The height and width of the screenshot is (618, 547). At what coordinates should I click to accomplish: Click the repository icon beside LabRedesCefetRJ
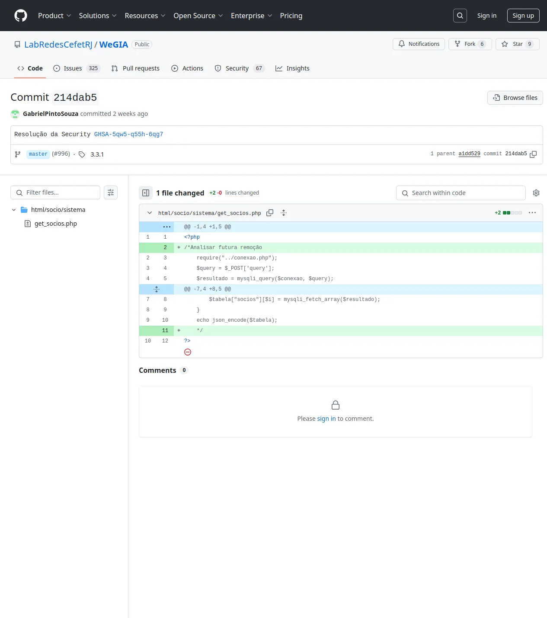pos(17,45)
